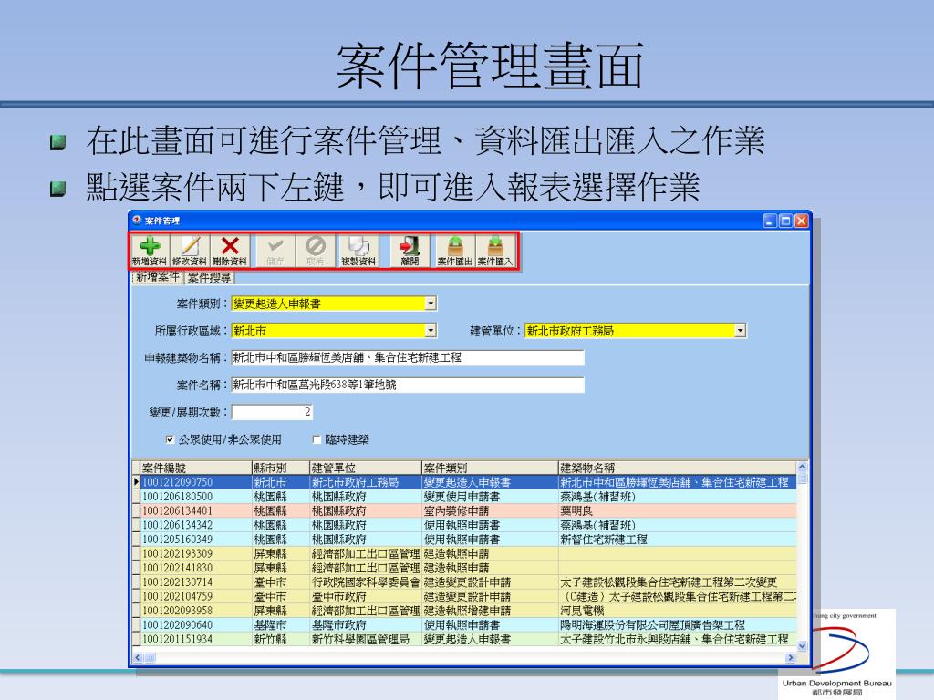Select case row 1001202193309
The height and width of the screenshot is (700, 934).
[464, 553]
